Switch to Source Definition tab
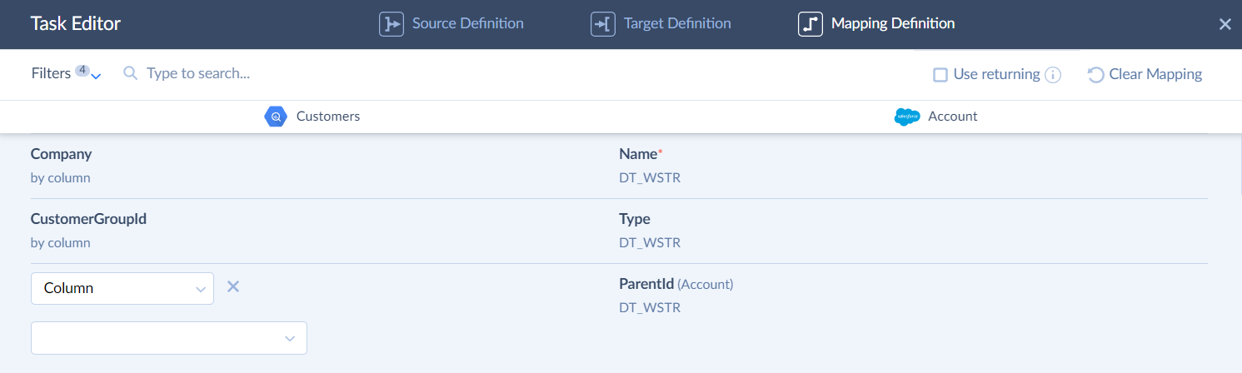Screen dimensions: 1242x373 click(451, 24)
